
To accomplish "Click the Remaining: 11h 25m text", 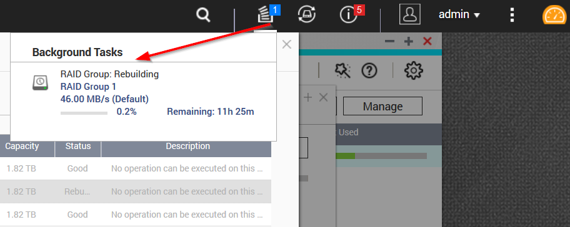I will (x=211, y=112).
